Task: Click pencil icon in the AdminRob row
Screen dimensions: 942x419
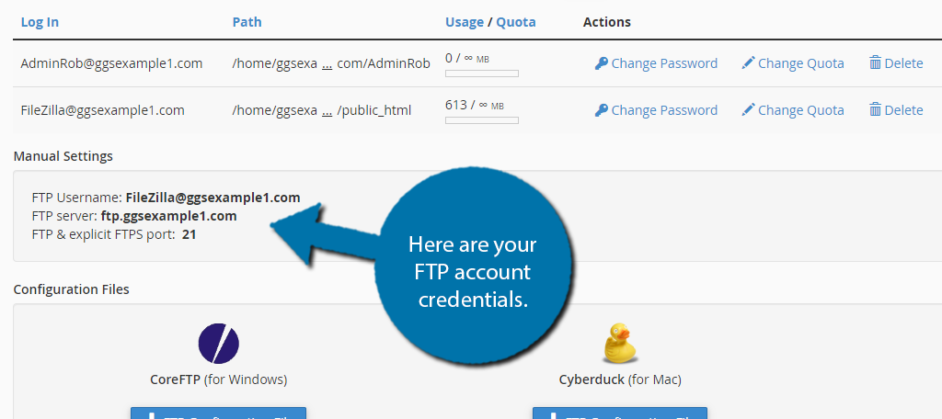Action: coord(749,63)
